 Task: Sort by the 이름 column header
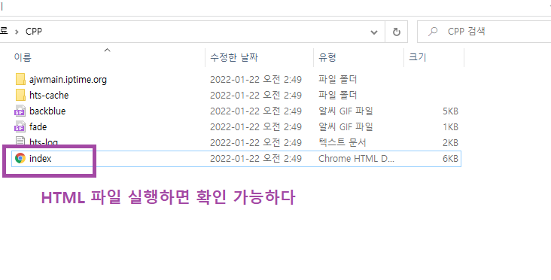pos(23,57)
